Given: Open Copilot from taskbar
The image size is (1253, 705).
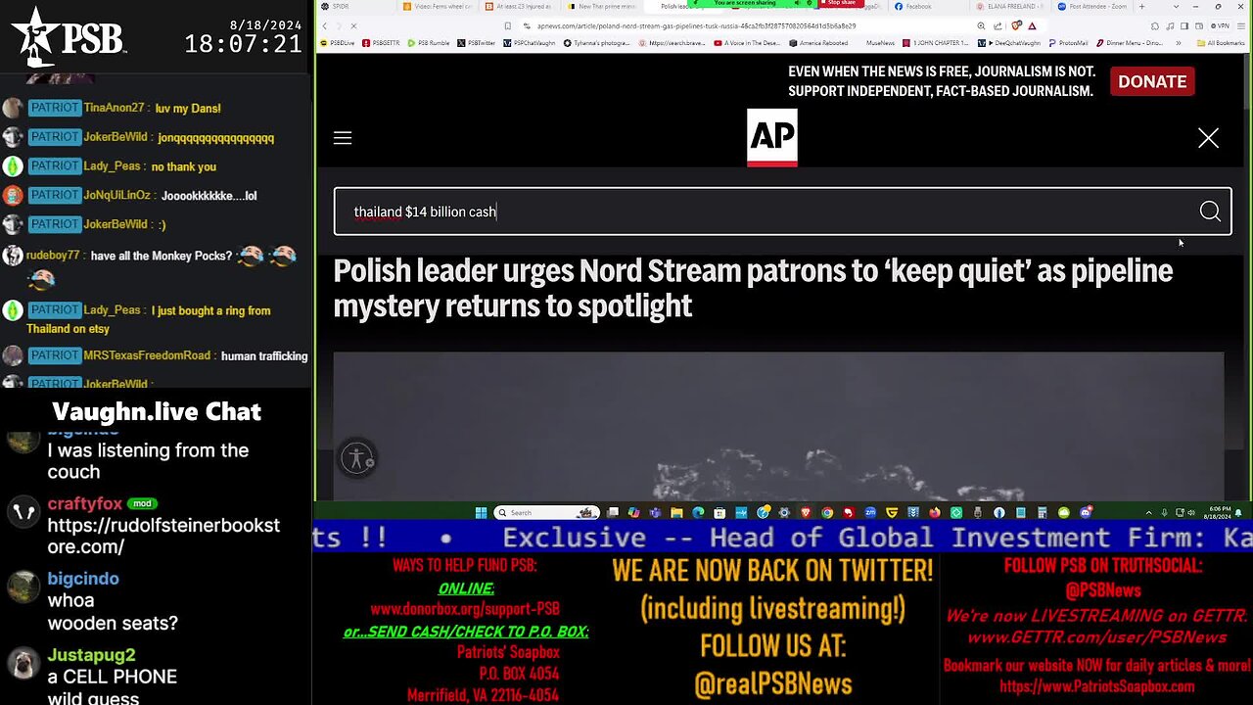Looking at the screenshot, I should pyautogui.click(x=633, y=512).
